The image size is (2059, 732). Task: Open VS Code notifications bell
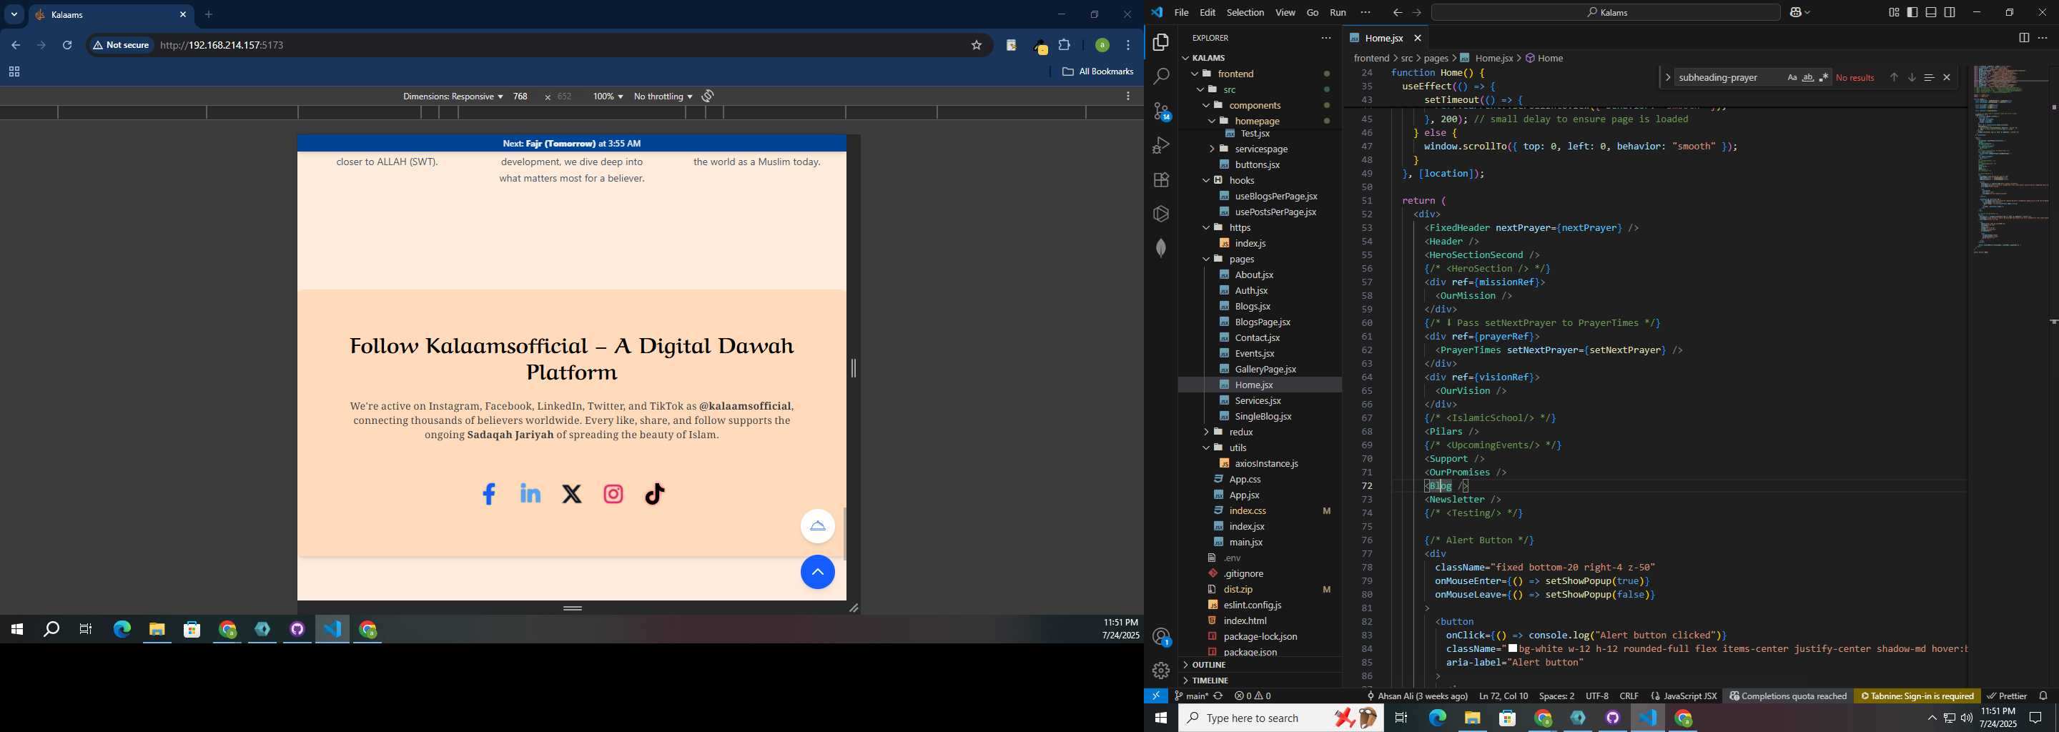click(2043, 696)
